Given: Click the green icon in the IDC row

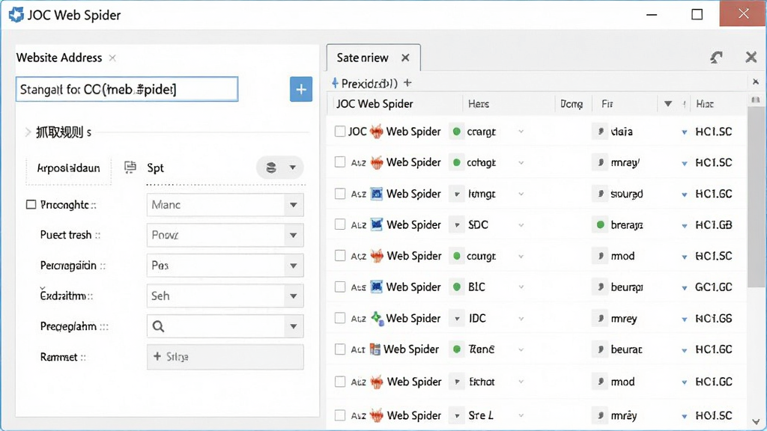Looking at the screenshot, I should pos(378,319).
